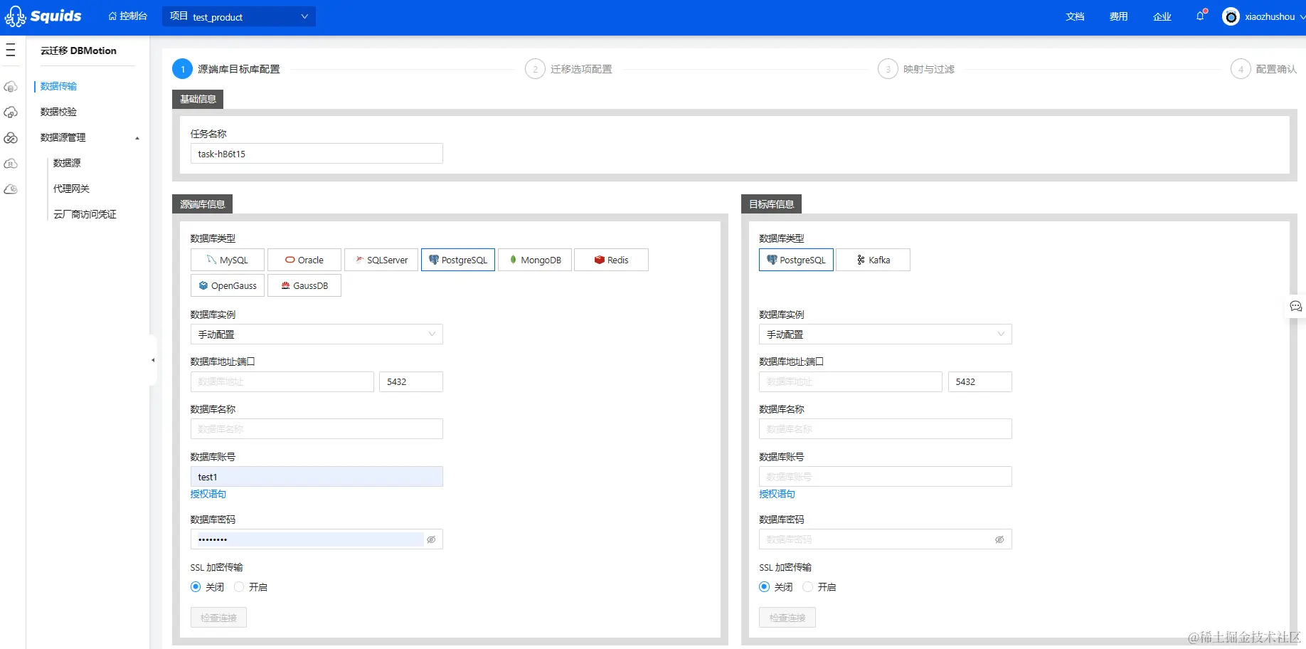The height and width of the screenshot is (649, 1306).
Task: Expand the xiaozhushou account menu arrow
Action: coord(1302,16)
